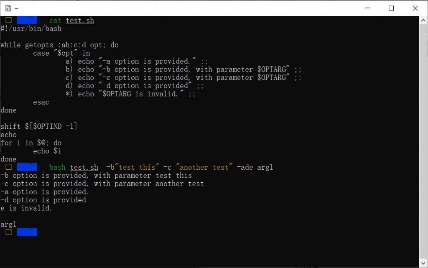This screenshot has width=428, height=268.
Task: Minimize the terminal window
Action: pos(368,8)
